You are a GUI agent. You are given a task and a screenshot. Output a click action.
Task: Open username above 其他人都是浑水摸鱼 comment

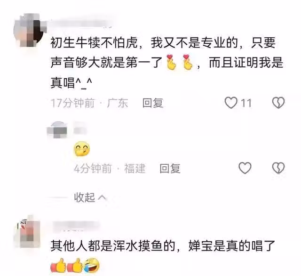(76, 225)
